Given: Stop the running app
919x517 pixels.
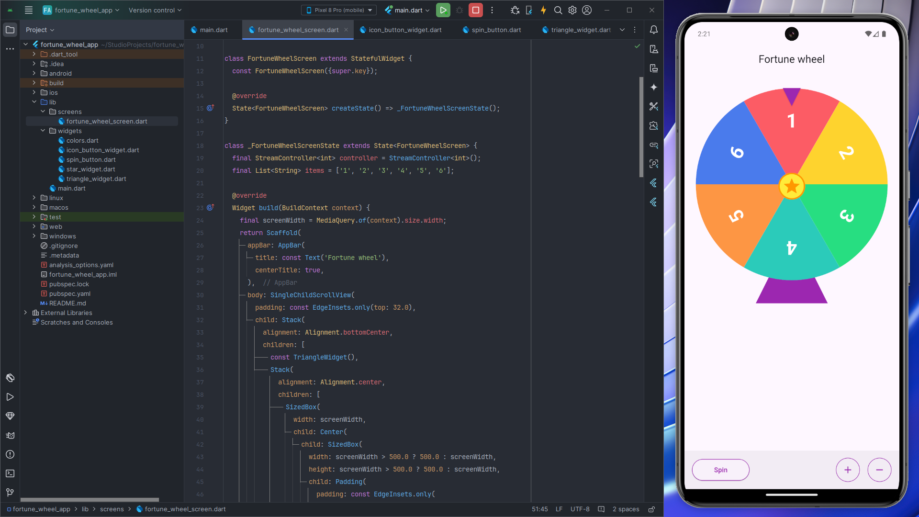Looking at the screenshot, I should point(475,10).
